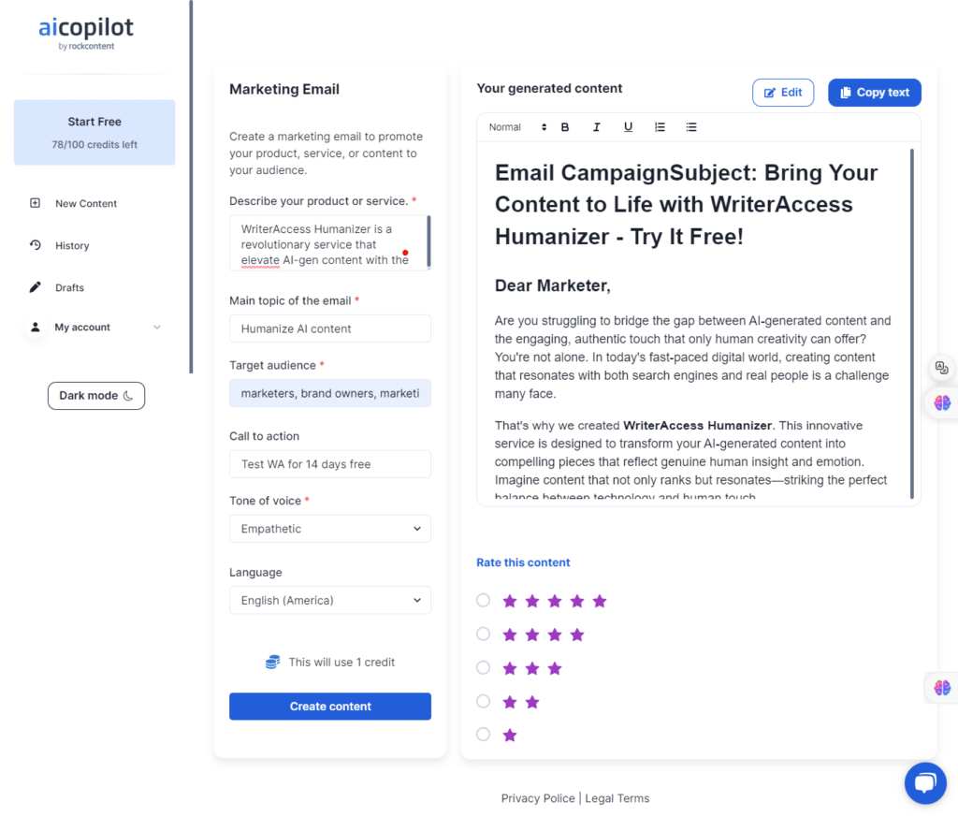Insert an ordered list

pyautogui.click(x=660, y=127)
